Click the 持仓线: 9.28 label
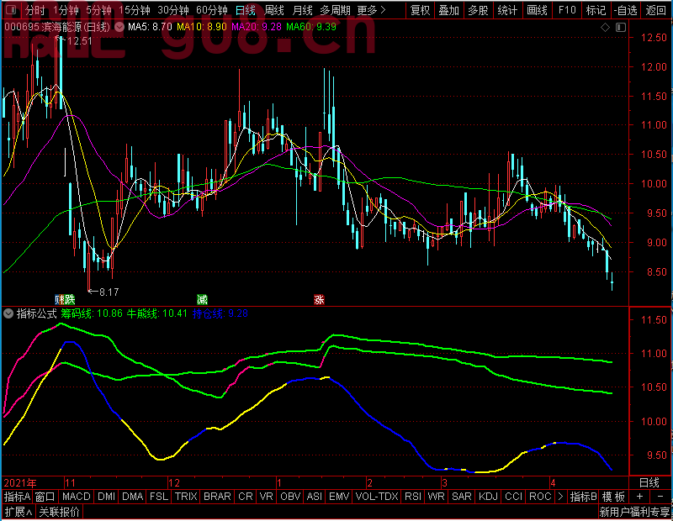The width and height of the screenshot is (673, 521). 220,313
